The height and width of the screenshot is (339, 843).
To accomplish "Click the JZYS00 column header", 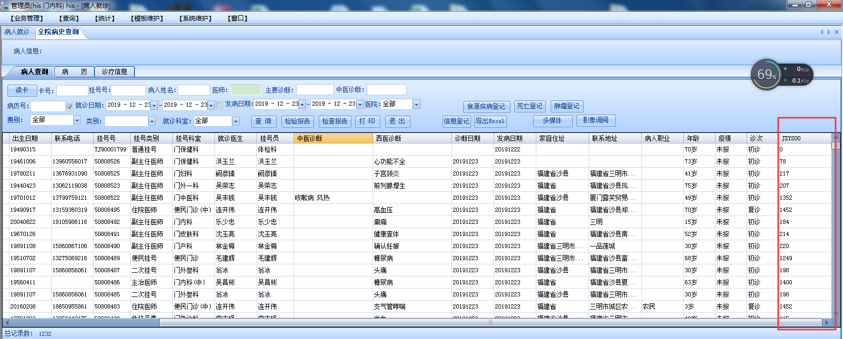I will point(805,138).
